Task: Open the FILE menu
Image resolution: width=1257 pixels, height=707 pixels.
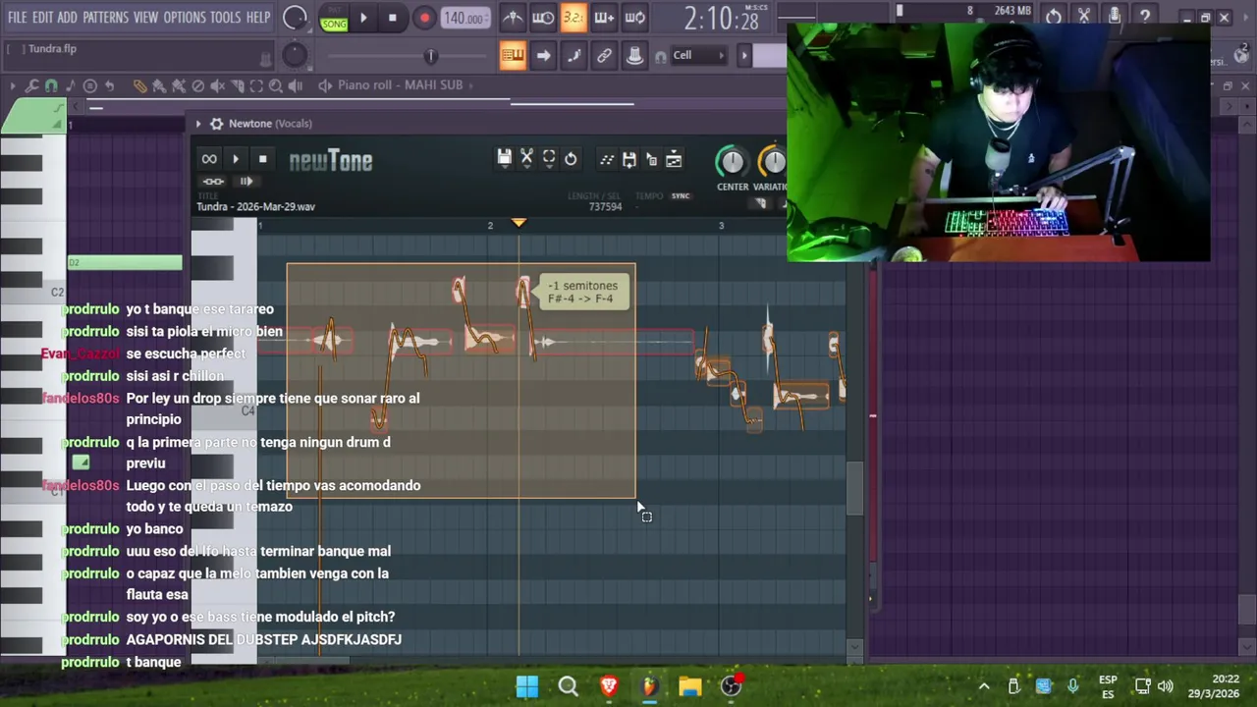Action: (x=18, y=18)
